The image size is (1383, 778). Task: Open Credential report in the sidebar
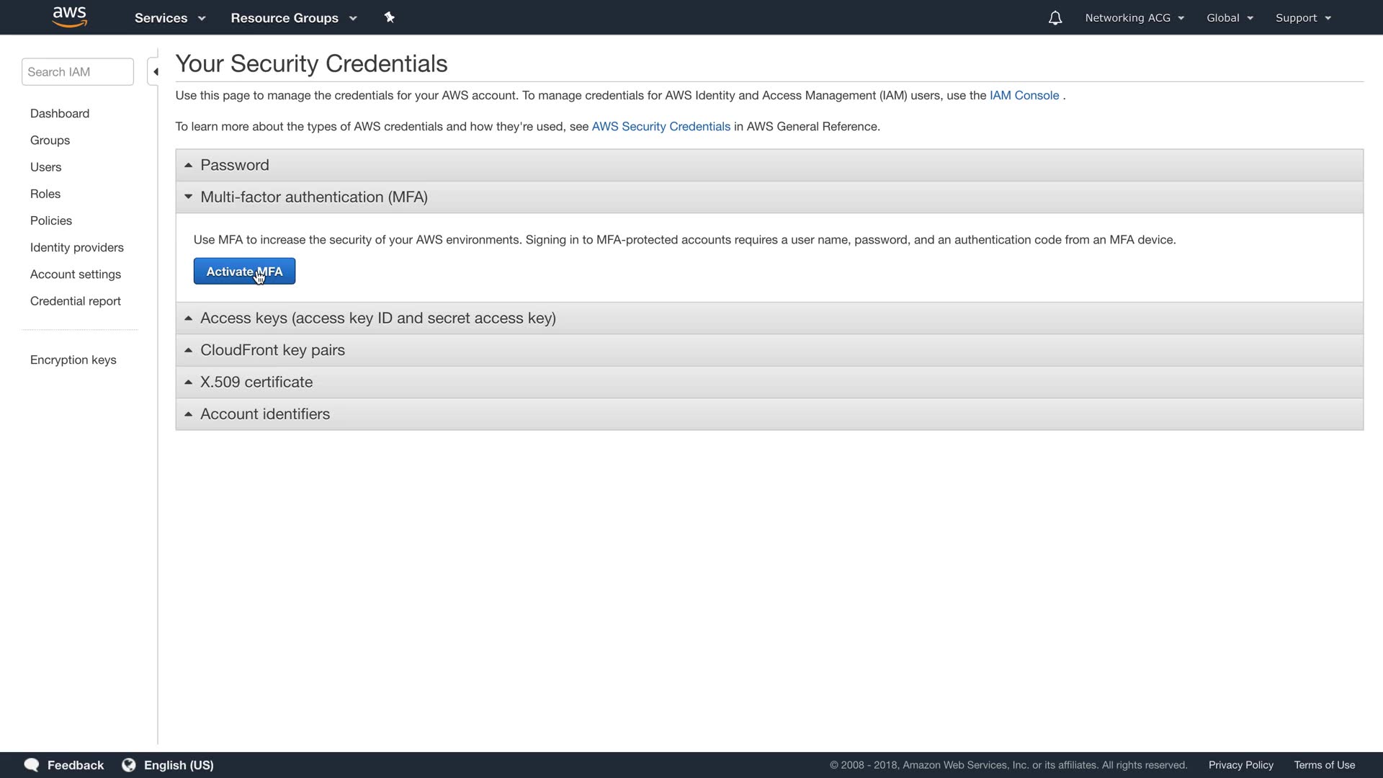pos(75,301)
